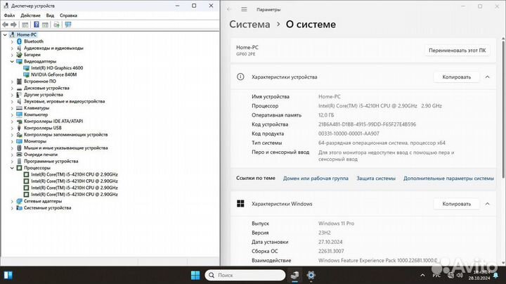
Task: Select Встроенное ПО row
Action: coord(39,82)
